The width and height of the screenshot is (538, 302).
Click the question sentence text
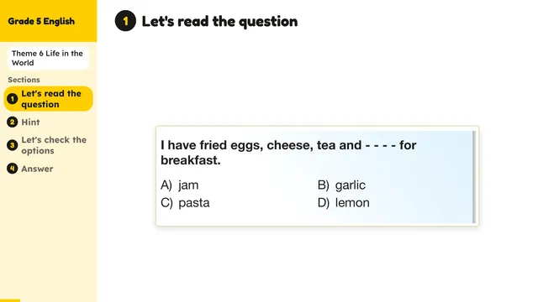288,153
